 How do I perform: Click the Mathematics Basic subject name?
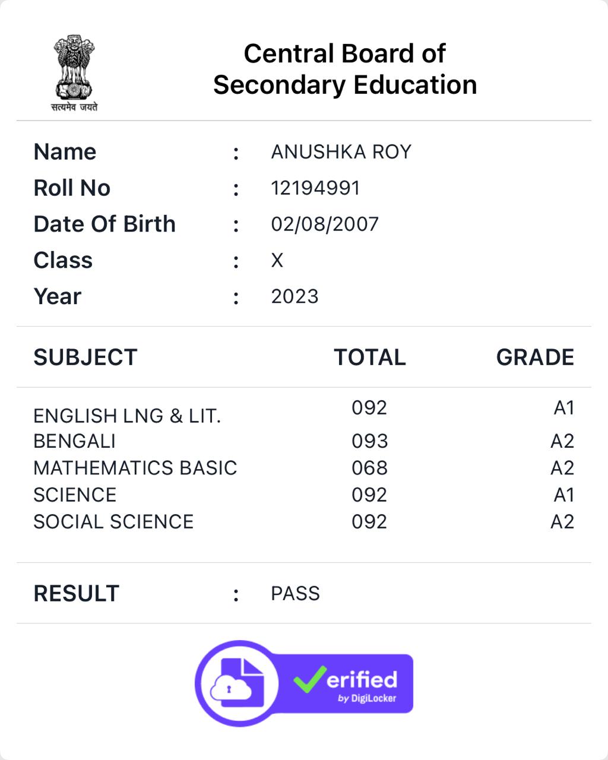[x=135, y=468]
